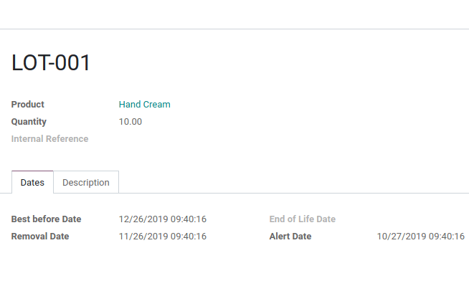
Task: Switch to the Description tab
Action: point(86,182)
